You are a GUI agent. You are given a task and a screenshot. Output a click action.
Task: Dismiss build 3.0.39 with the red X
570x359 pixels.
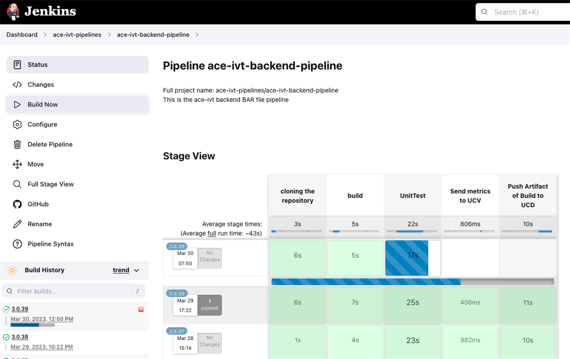pos(141,309)
